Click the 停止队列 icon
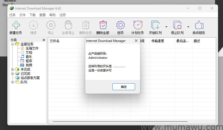The width and height of the screenshot is (223, 130). point(177,25)
